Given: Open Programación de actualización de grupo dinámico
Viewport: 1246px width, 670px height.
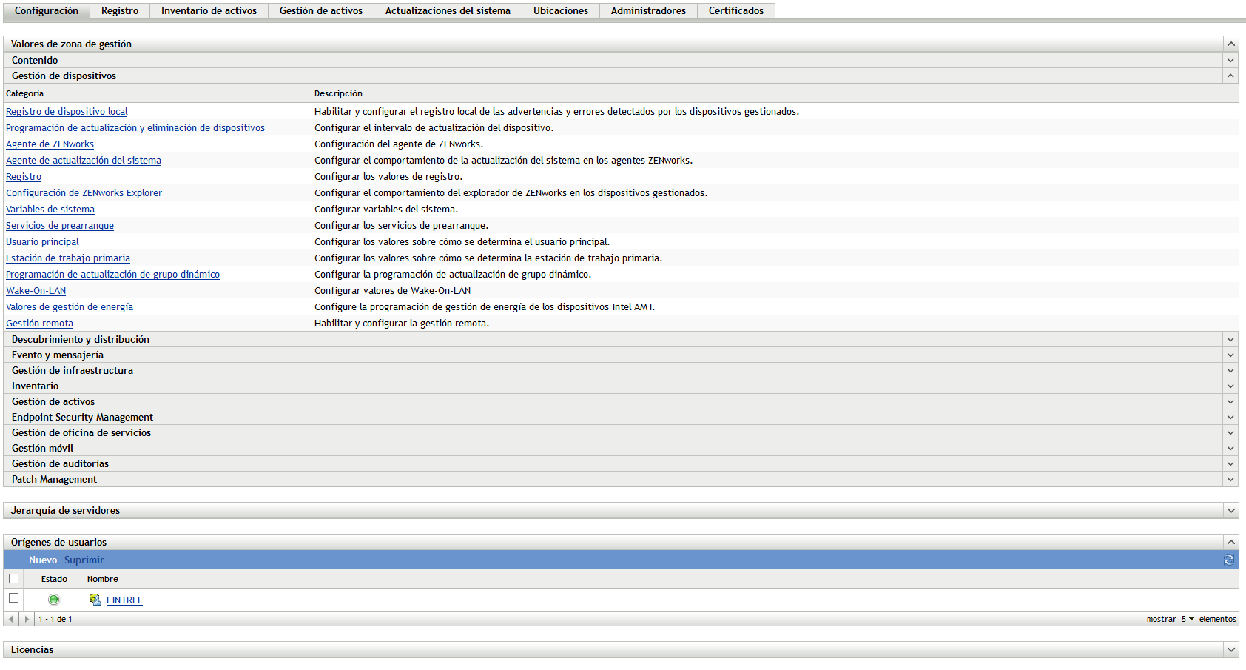Looking at the screenshot, I should (112, 275).
